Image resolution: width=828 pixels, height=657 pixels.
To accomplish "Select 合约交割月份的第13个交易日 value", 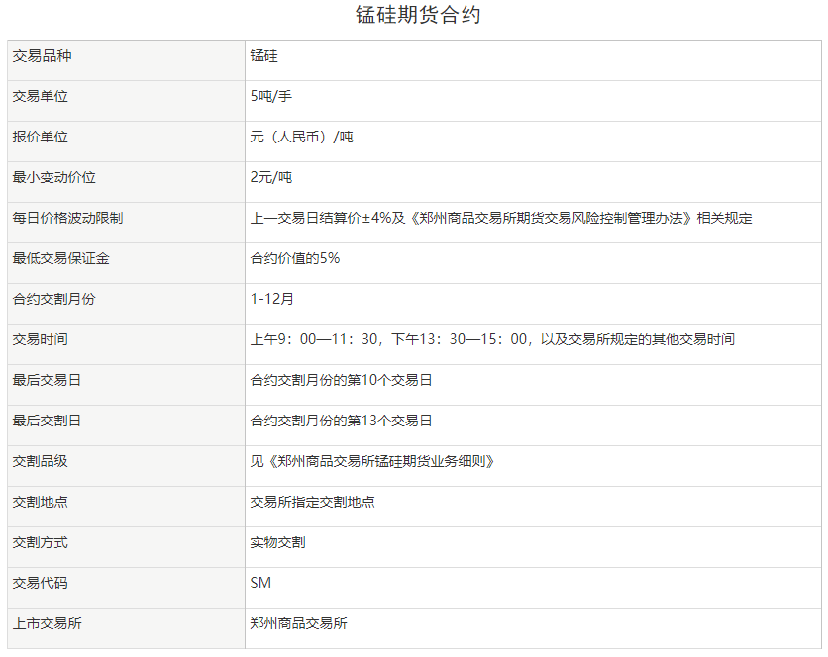I will [342, 422].
